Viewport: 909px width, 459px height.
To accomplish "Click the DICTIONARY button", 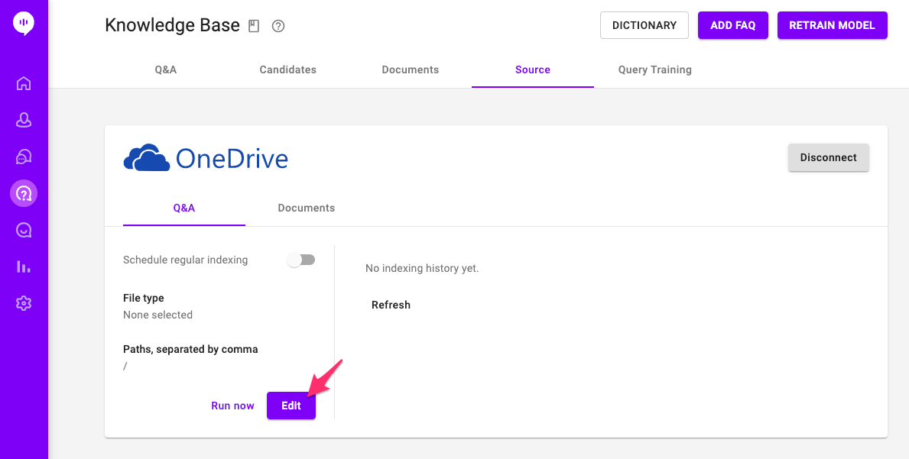I will coord(644,25).
